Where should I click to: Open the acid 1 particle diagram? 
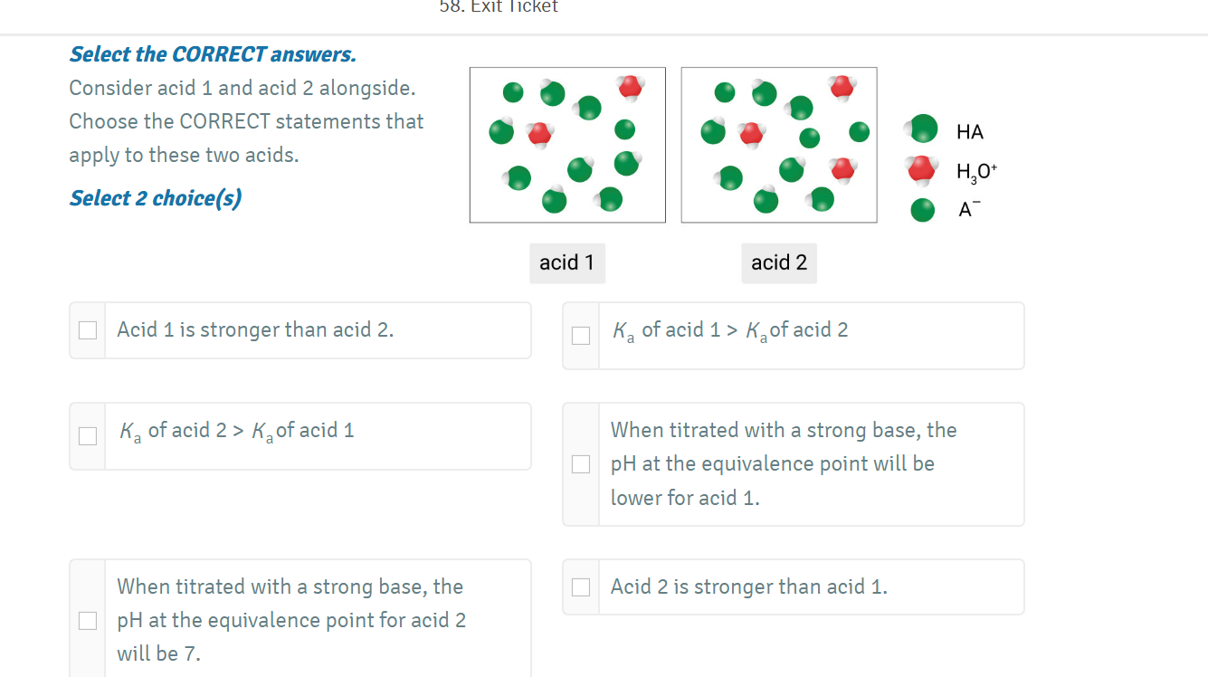click(x=567, y=145)
